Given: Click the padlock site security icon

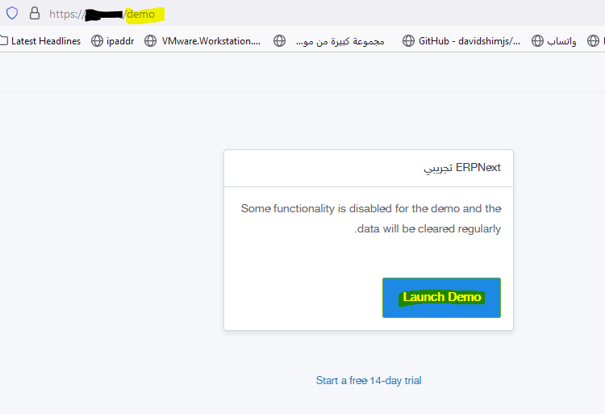Looking at the screenshot, I should (35, 13).
